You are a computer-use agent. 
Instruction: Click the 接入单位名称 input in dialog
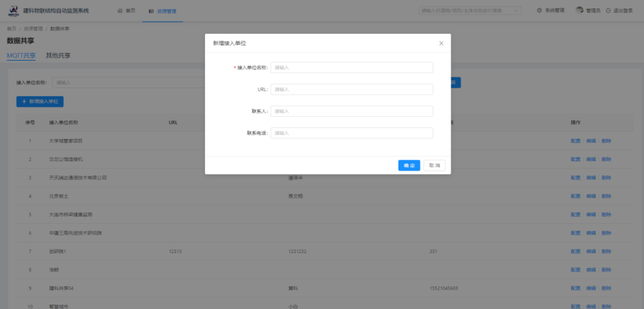(x=352, y=68)
